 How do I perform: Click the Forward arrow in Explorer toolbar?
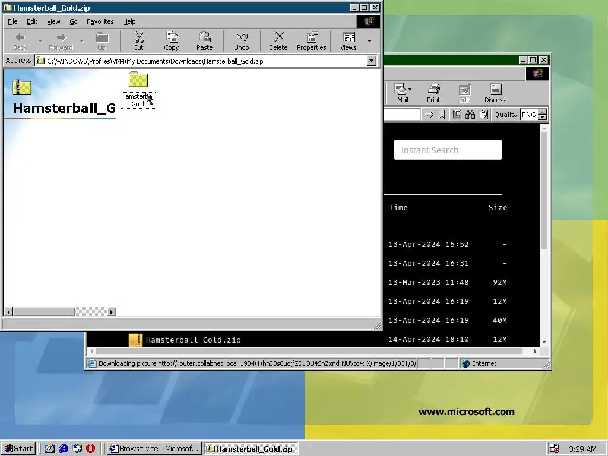(x=61, y=41)
